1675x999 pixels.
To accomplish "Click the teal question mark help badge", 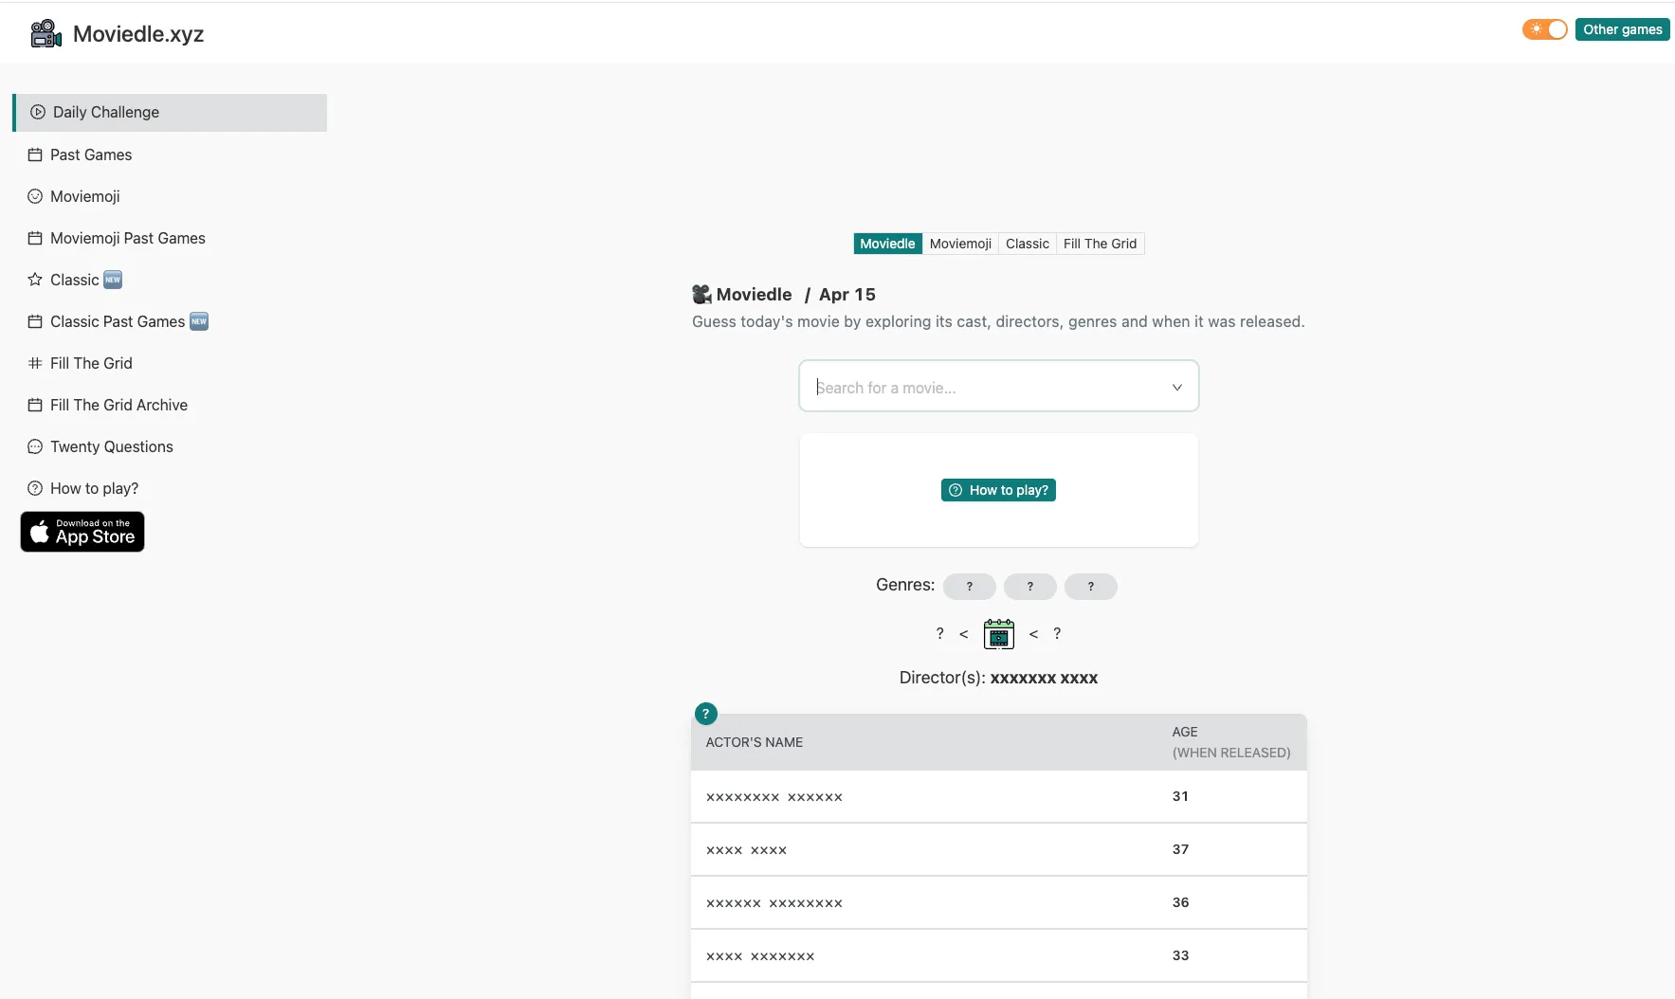I will tap(705, 714).
